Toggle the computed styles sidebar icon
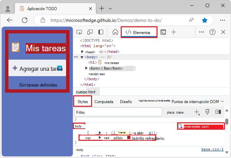 [218, 112]
